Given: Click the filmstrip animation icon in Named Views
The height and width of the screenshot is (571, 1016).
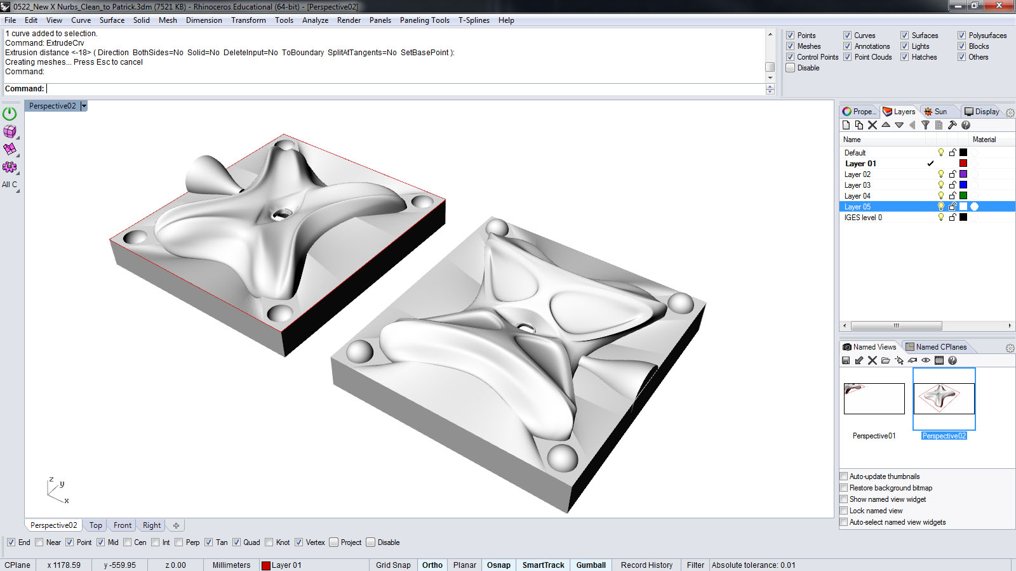Looking at the screenshot, I should pyautogui.click(x=939, y=360).
